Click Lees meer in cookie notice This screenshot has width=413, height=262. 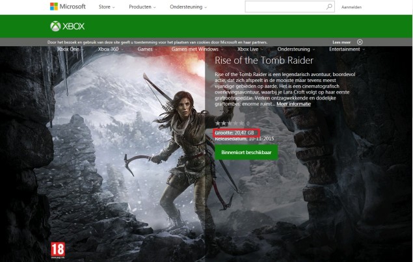tap(341, 42)
